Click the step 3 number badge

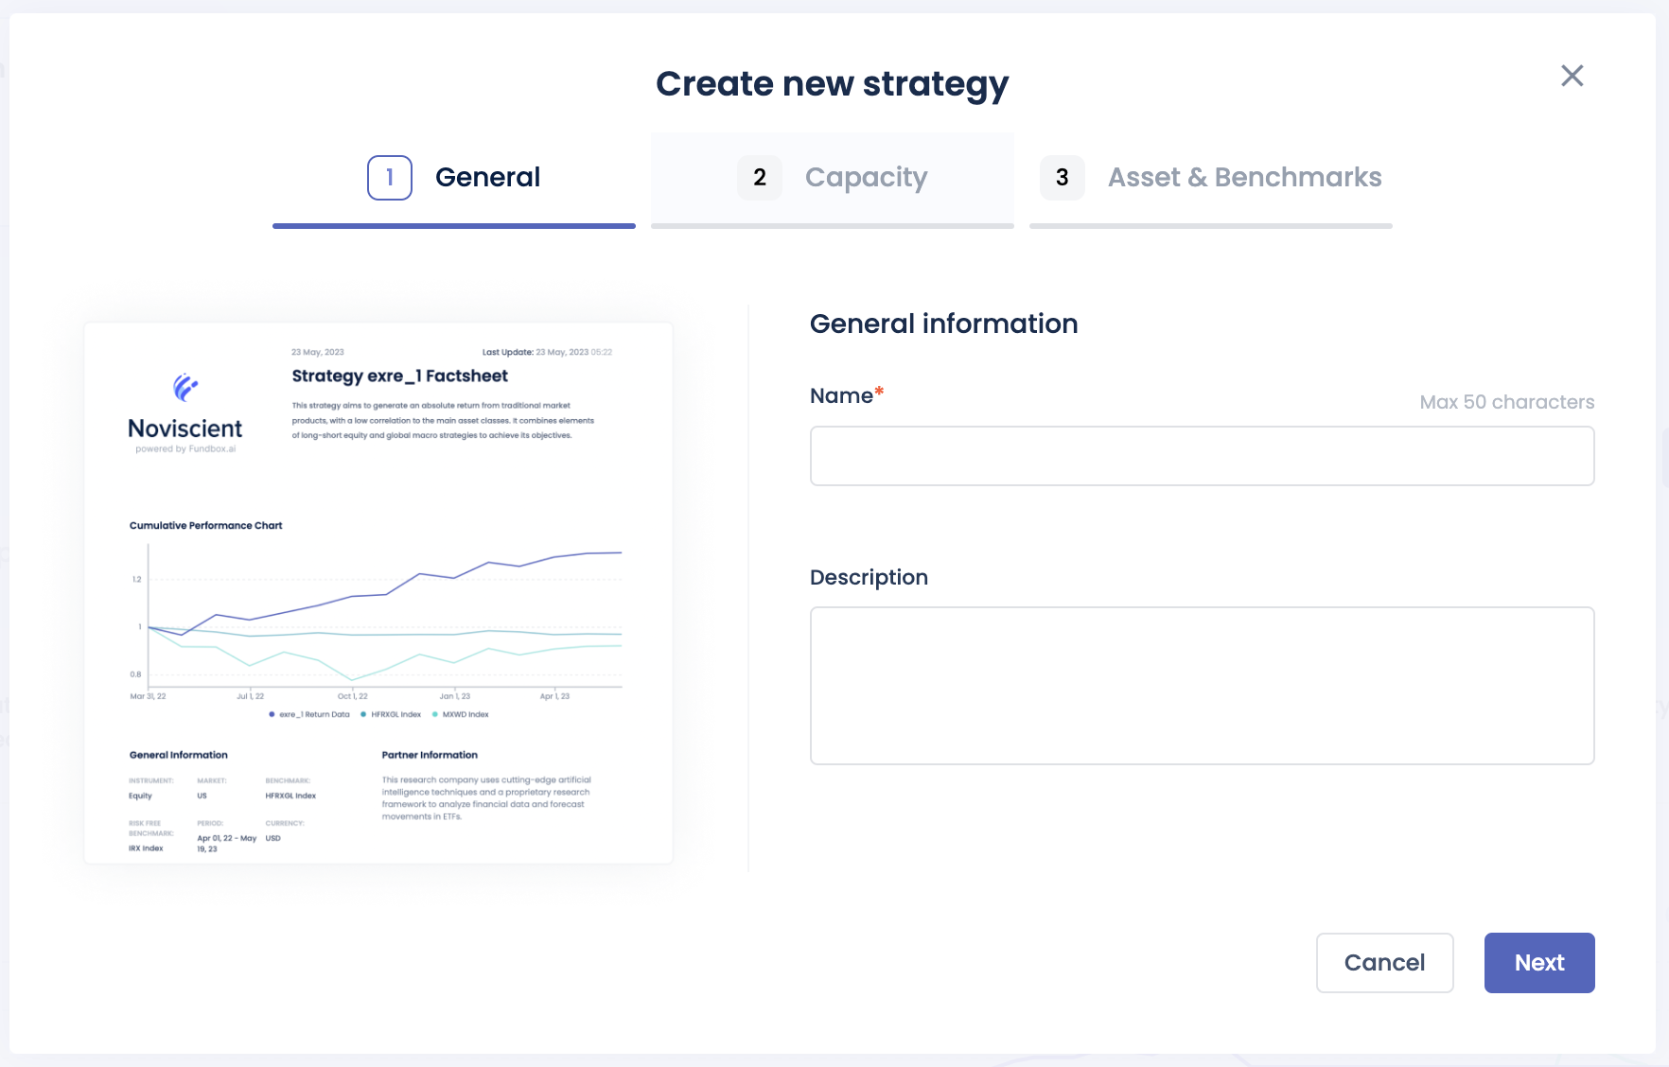pyautogui.click(x=1063, y=178)
